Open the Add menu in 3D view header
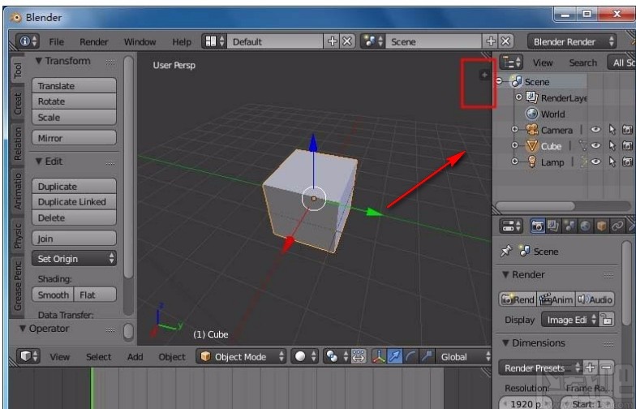The image size is (636, 409). [x=135, y=357]
